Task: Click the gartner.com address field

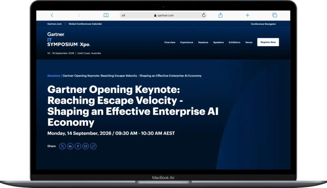Action: pyautogui.click(x=163, y=15)
